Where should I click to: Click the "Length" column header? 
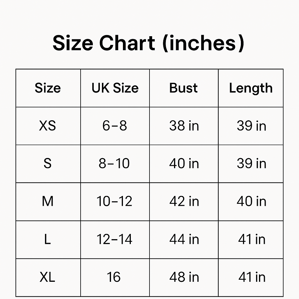point(251,88)
